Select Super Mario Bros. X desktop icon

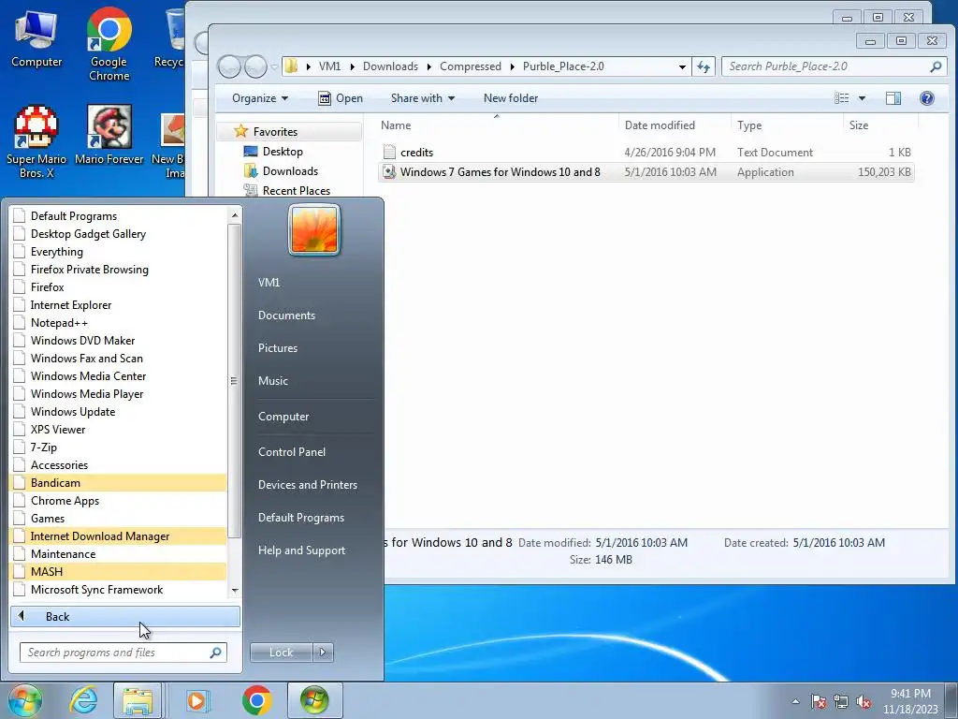pos(36,141)
